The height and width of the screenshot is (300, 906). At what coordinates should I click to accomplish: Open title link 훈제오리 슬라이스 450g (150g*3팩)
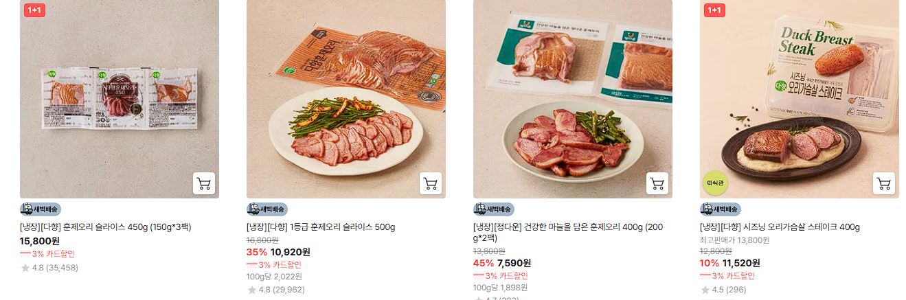pos(106,227)
